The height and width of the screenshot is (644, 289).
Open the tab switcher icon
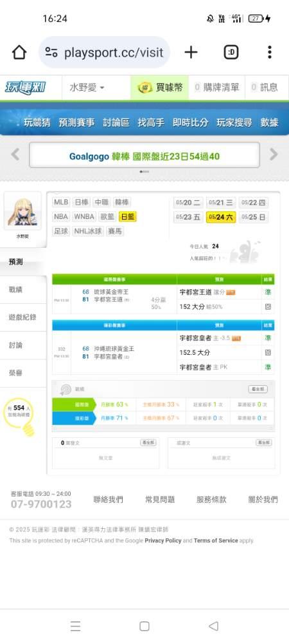coord(231,52)
